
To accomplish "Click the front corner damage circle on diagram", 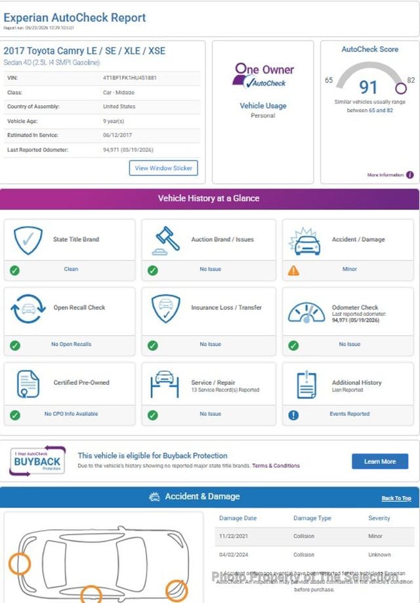I will pos(177,591).
